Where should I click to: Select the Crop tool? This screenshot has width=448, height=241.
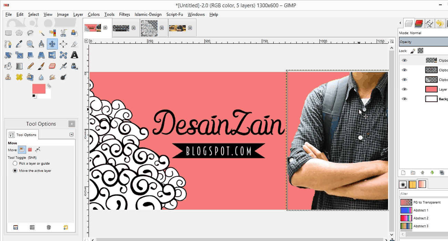74,44
